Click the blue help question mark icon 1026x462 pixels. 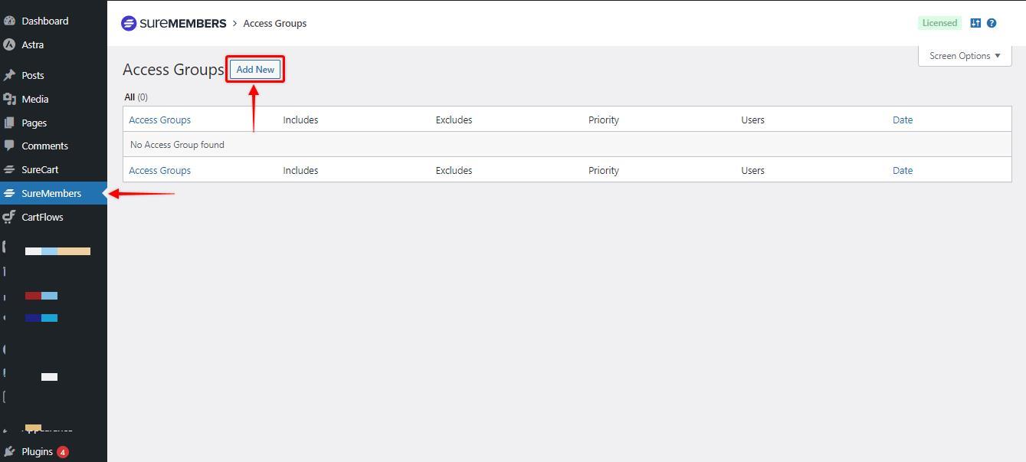tap(992, 23)
